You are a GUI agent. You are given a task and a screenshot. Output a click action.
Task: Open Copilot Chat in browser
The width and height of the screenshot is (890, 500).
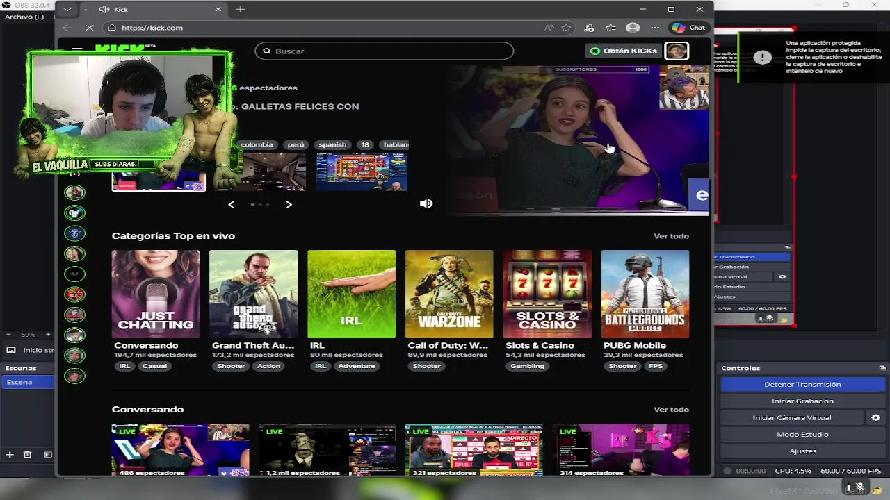point(688,28)
